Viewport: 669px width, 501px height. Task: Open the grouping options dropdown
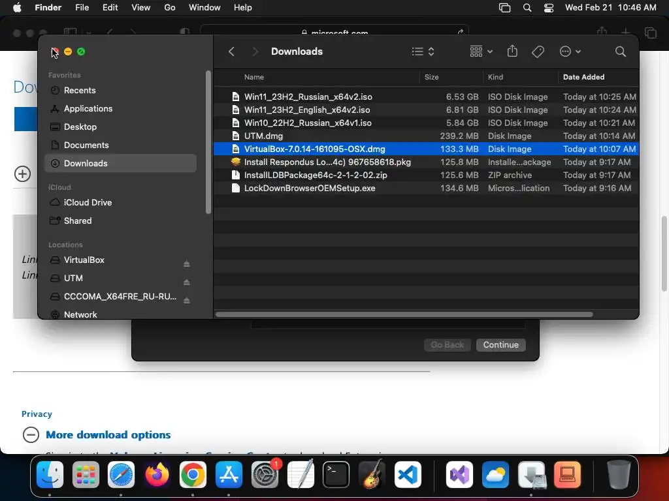click(x=481, y=52)
